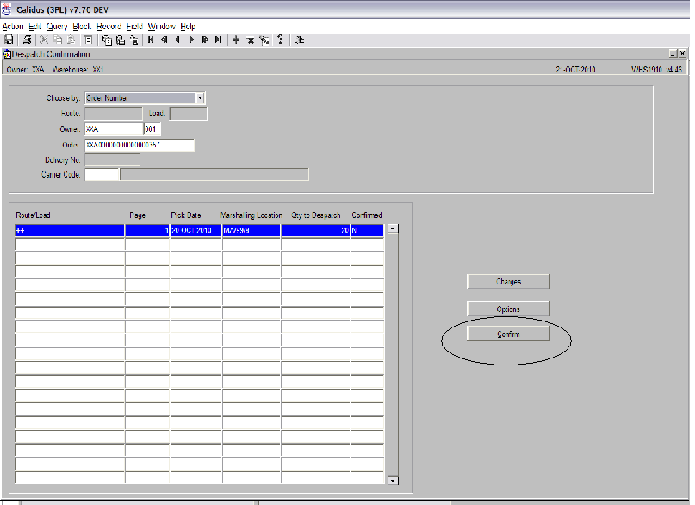695x505 pixels.
Task: Open the Edit menu
Action: pyautogui.click(x=35, y=27)
